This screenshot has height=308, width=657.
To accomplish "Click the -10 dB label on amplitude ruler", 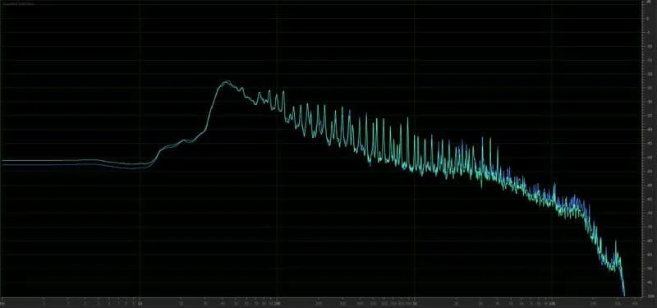I will (650, 47).
